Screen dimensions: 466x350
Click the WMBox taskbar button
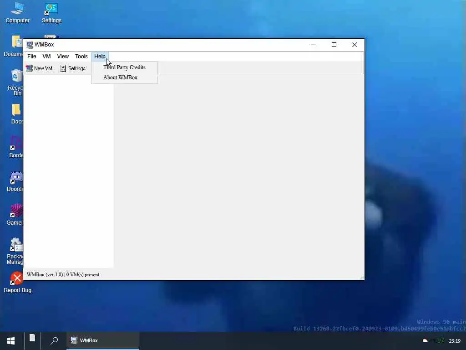(103, 340)
